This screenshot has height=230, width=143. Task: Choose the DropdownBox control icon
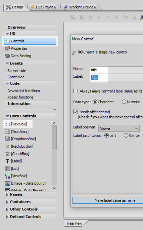point(7,139)
